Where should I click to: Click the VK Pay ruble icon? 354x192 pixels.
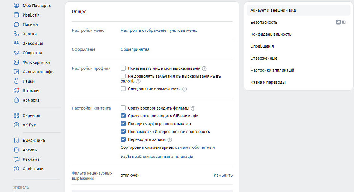[x=16, y=125]
